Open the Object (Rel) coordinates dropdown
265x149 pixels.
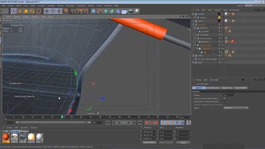click(x=149, y=142)
